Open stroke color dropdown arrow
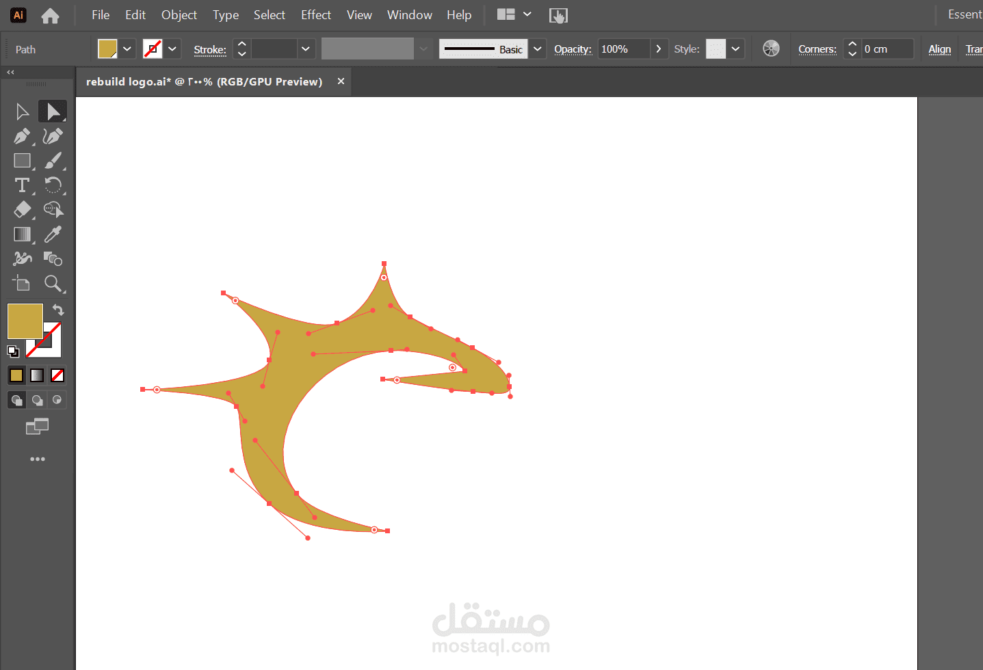This screenshot has width=983, height=670. coord(172,49)
